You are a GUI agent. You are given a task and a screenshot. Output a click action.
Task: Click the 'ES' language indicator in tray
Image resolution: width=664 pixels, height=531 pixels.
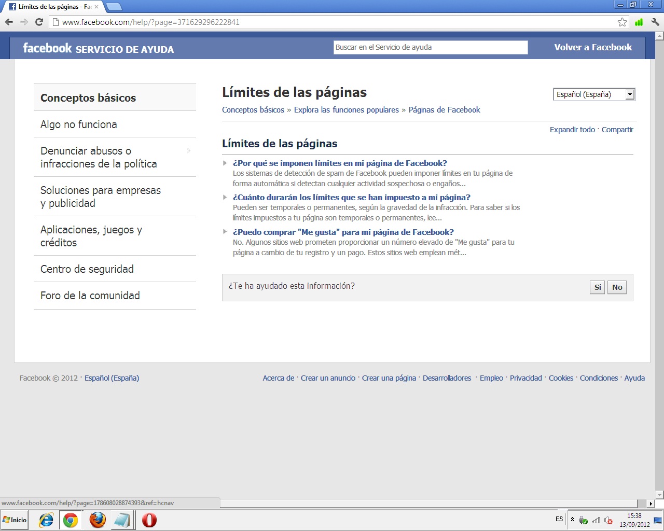(559, 519)
